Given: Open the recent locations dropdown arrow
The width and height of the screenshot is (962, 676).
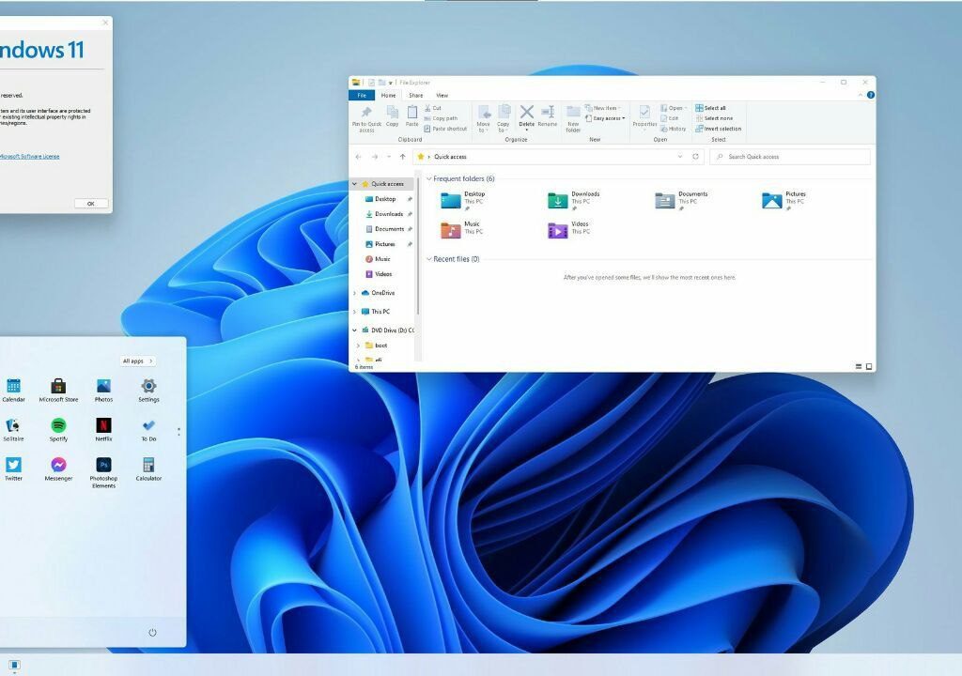Looking at the screenshot, I should coord(389,157).
